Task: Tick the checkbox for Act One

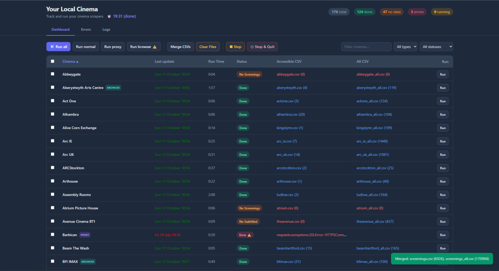Action: coord(53,101)
